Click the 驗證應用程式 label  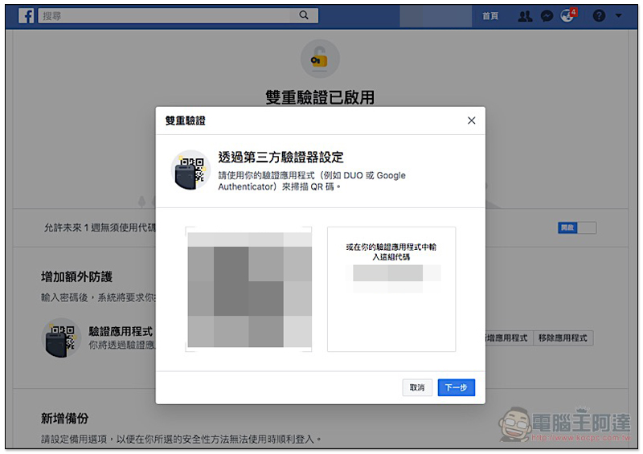point(121,331)
